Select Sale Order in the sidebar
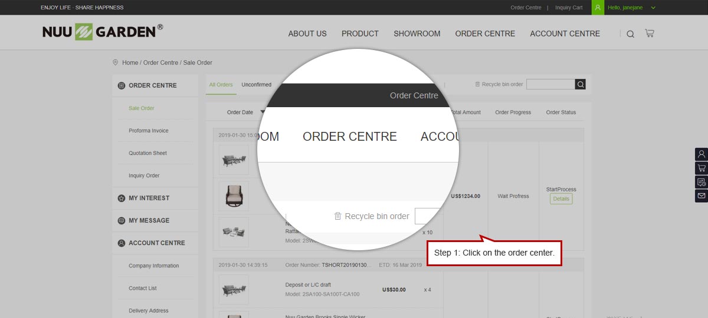Screen dimensions: 708x318 (142, 108)
